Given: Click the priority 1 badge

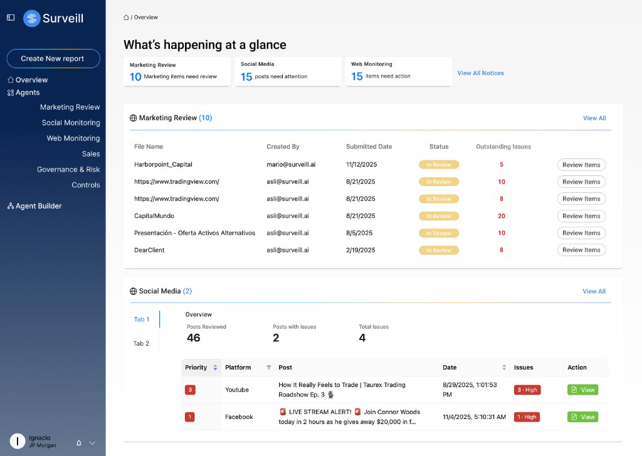Looking at the screenshot, I should click(x=190, y=417).
